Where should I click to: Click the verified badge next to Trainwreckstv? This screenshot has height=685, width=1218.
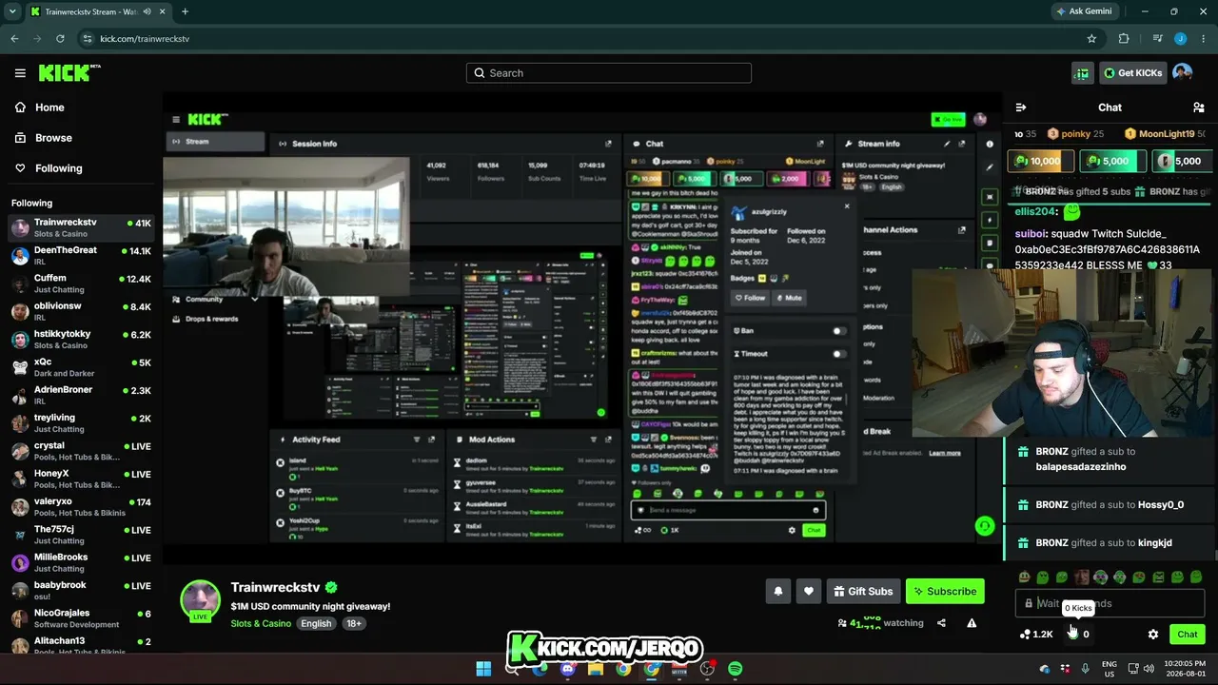[331, 588]
